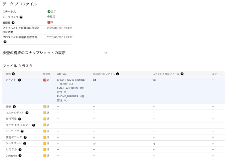Viewport: 227px width, 161px height.
Task: Click the CREDIT_CARD_NUMBER infoType entry
Action: 72,80
